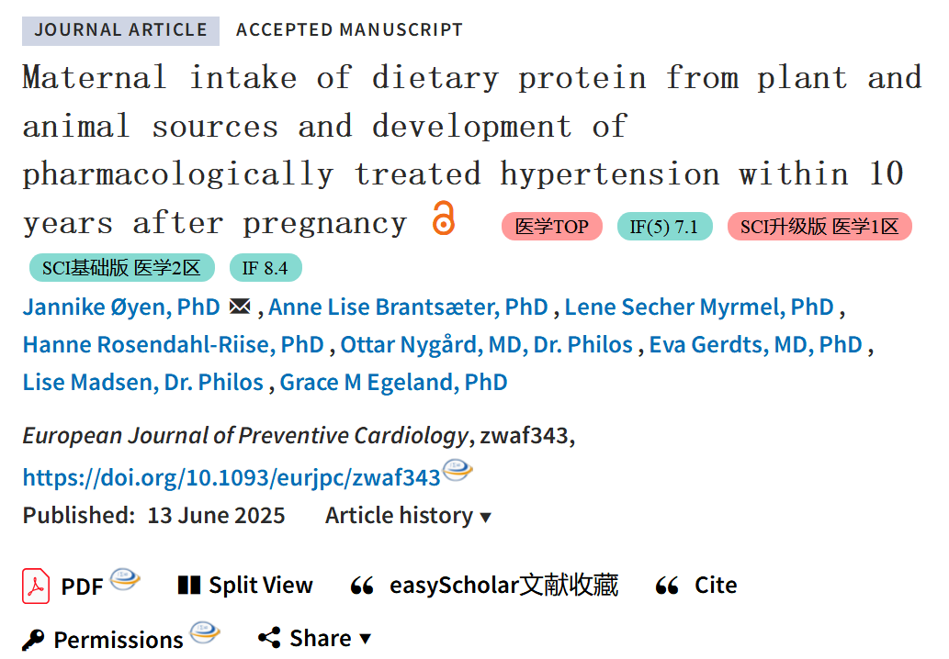Expand the Article history dropdown

pyautogui.click(x=408, y=516)
